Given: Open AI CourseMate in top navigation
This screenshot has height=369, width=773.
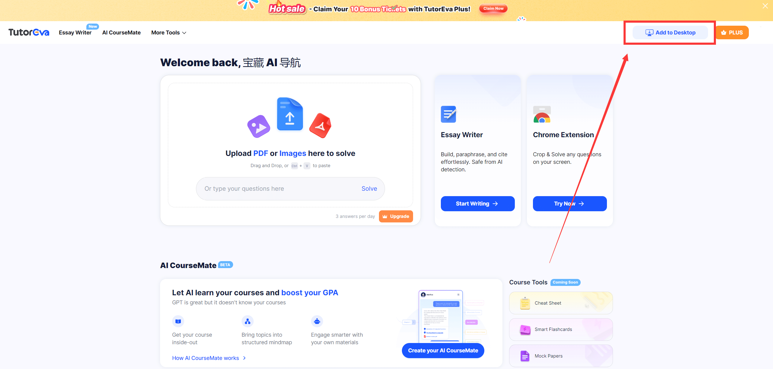Looking at the screenshot, I should 121,33.
